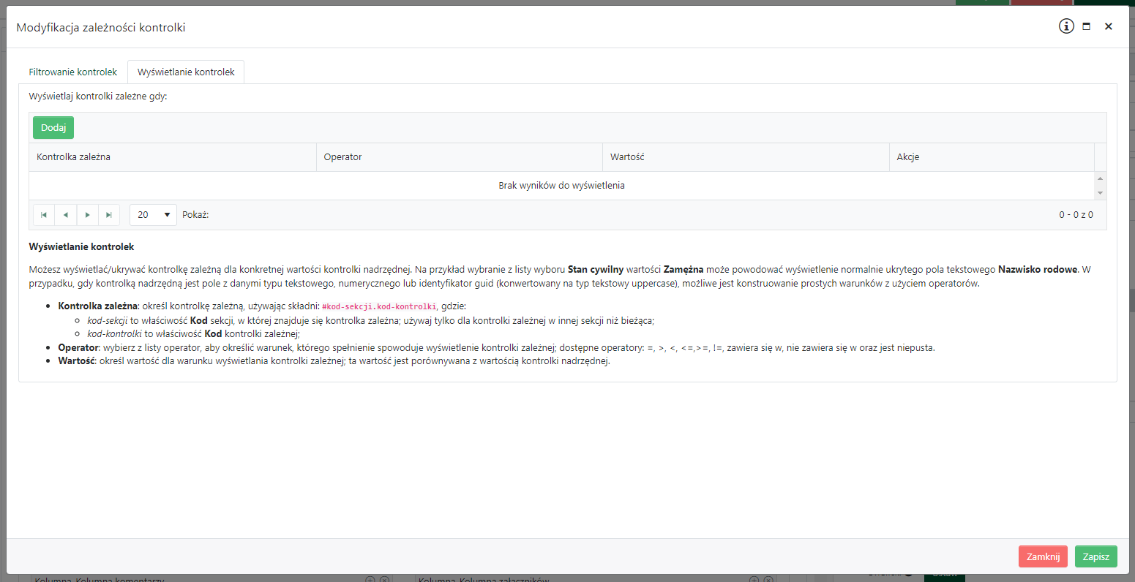This screenshot has height=582, width=1135.
Task: Jump to last page of the grid
Action: [109, 215]
